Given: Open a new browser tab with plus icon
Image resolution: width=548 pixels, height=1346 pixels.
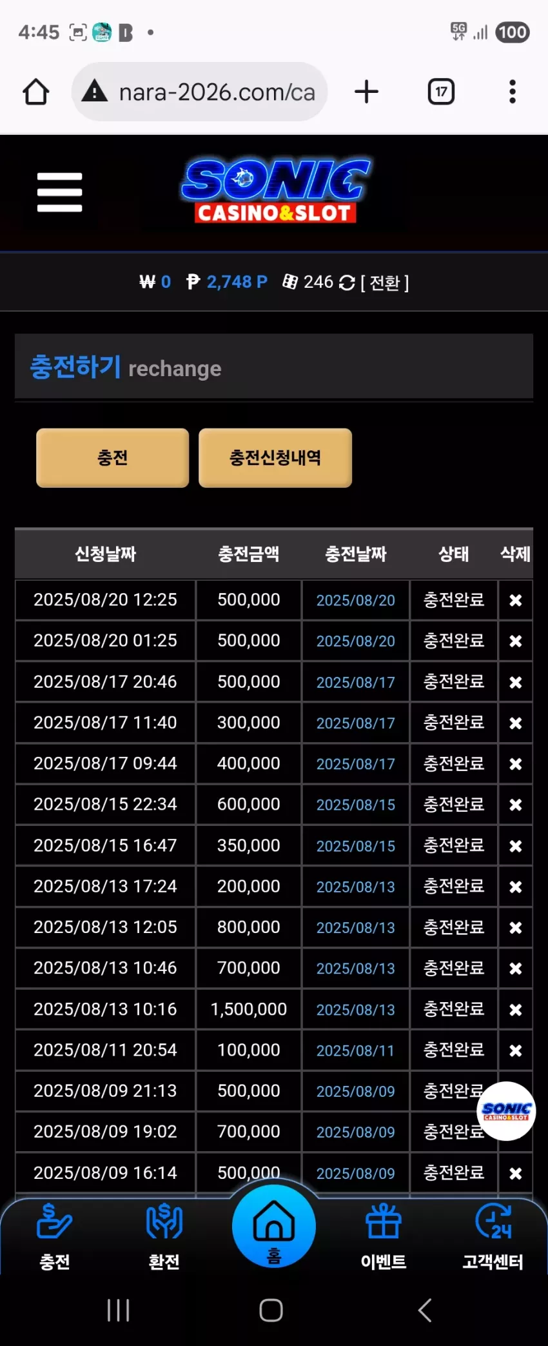Looking at the screenshot, I should [366, 92].
